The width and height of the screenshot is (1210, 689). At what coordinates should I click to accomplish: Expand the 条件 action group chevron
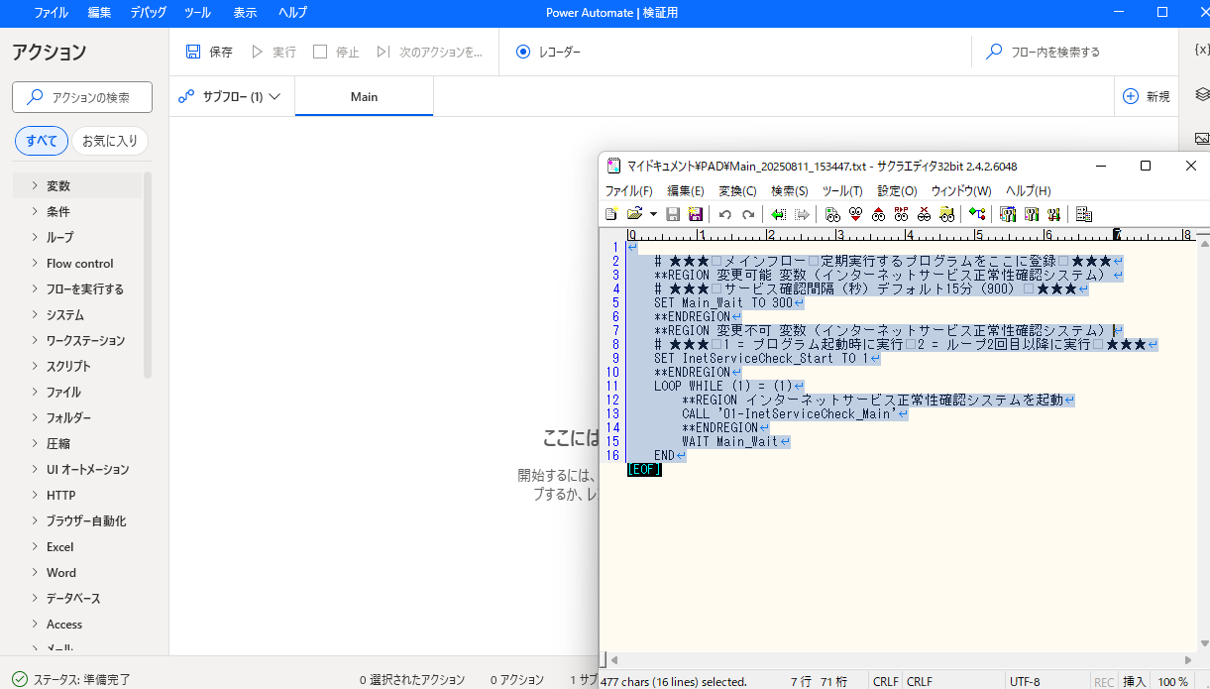click(35, 211)
